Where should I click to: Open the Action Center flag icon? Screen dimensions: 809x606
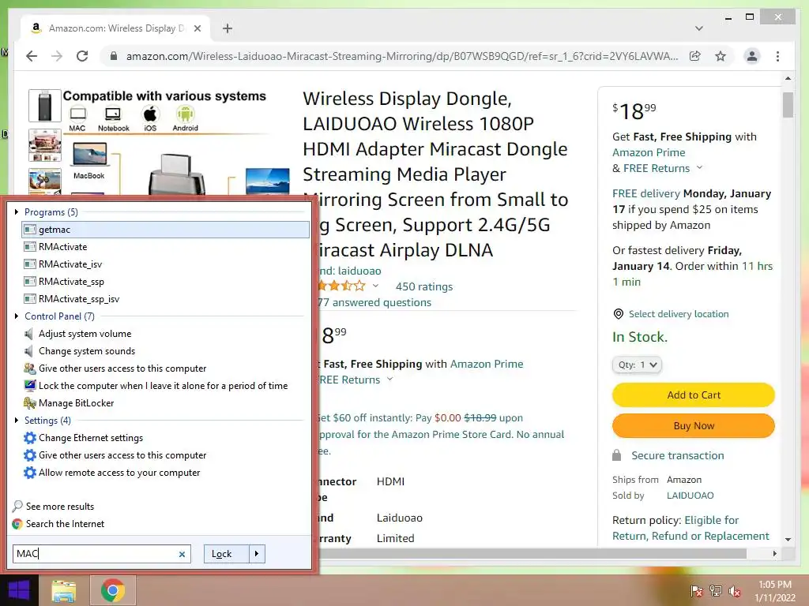point(696,591)
